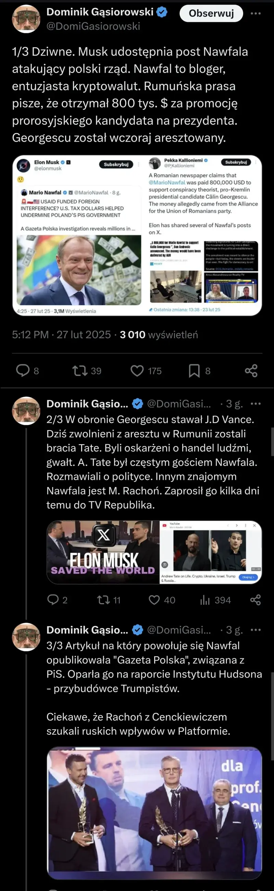Open the embedded Elon Musk post screenshot
Viewport: 274px width, 891px height.
(79, 235)
